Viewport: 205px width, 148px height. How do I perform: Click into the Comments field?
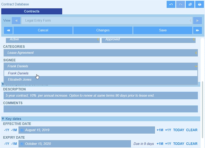point(100,109)
